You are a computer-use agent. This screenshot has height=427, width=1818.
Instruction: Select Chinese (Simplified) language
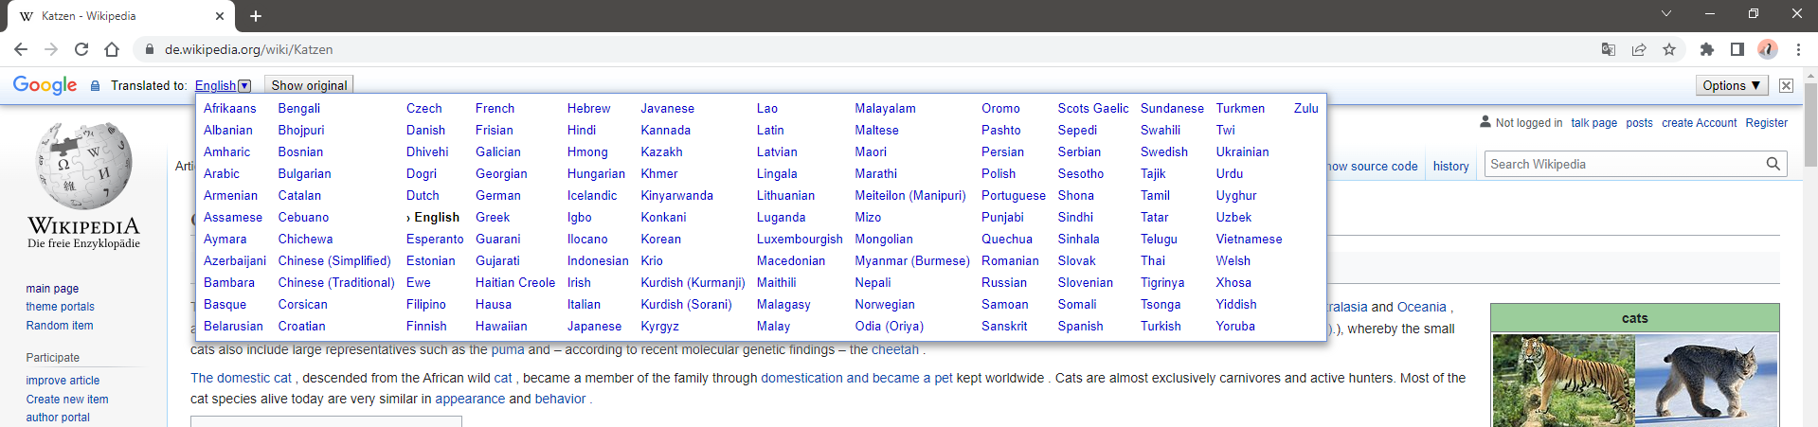pos(334,260)
